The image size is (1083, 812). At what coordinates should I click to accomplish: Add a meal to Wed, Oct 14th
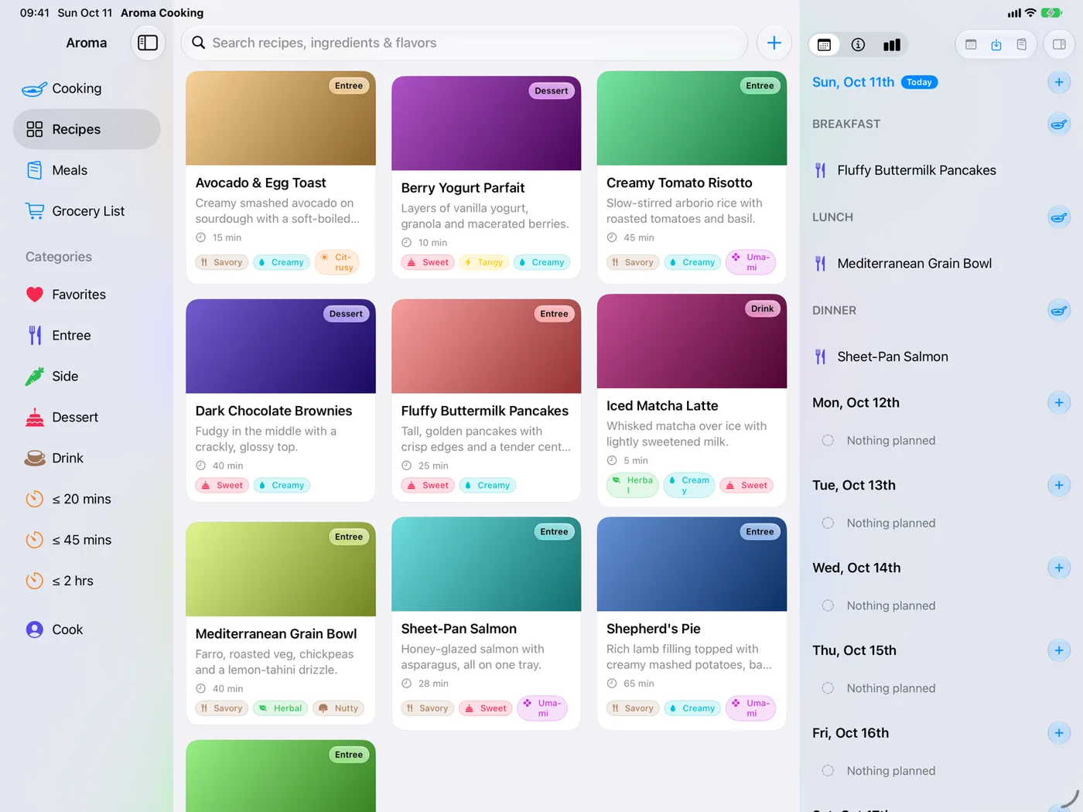tap(1059, 568)
